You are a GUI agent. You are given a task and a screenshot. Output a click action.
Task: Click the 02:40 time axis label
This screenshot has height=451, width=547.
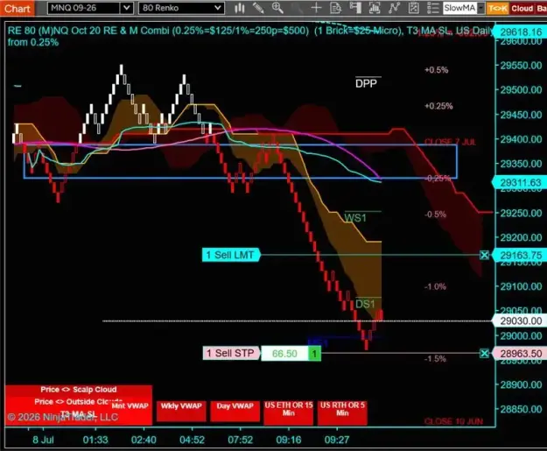tap(144, 440)
